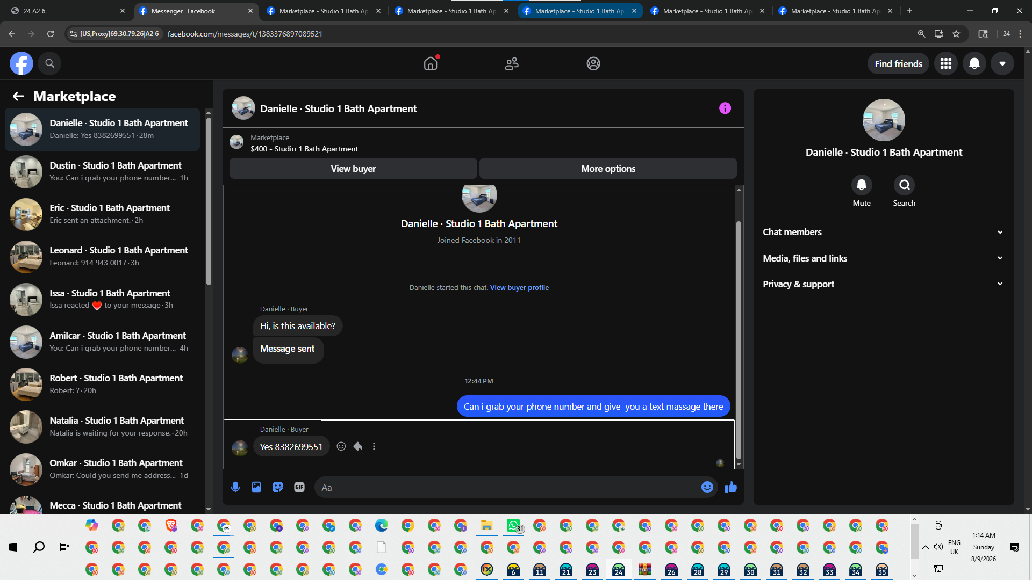Image resolution: width=1032 pixels, height=580 pixels.
Task: Open Issa's Studio 1 Bath Apartment chat
Action: (102, 299)
